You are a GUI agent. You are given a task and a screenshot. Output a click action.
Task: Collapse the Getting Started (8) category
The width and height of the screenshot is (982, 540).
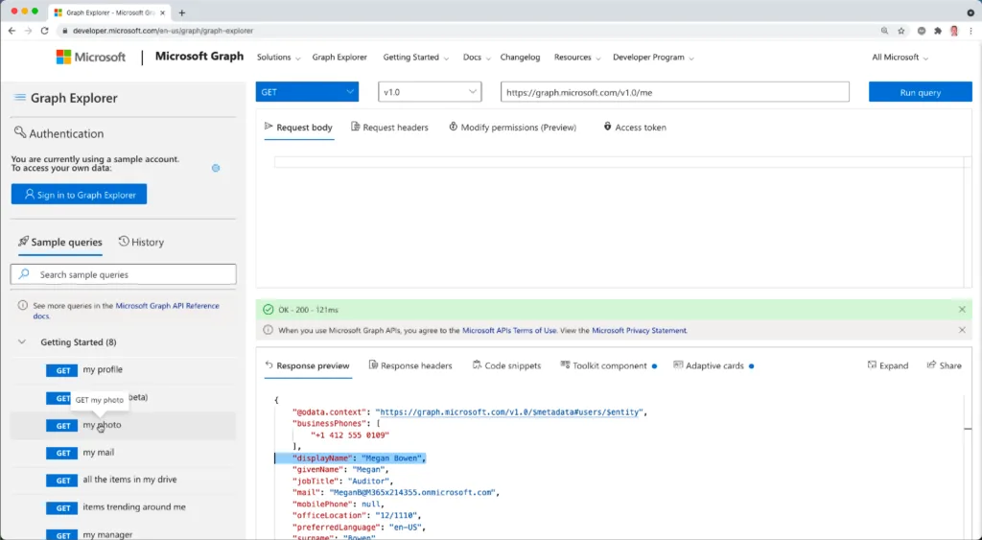(x=22, y=342)
